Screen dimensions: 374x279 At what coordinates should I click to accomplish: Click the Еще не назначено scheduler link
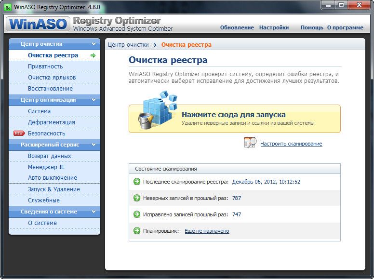(x=207, y=231)
